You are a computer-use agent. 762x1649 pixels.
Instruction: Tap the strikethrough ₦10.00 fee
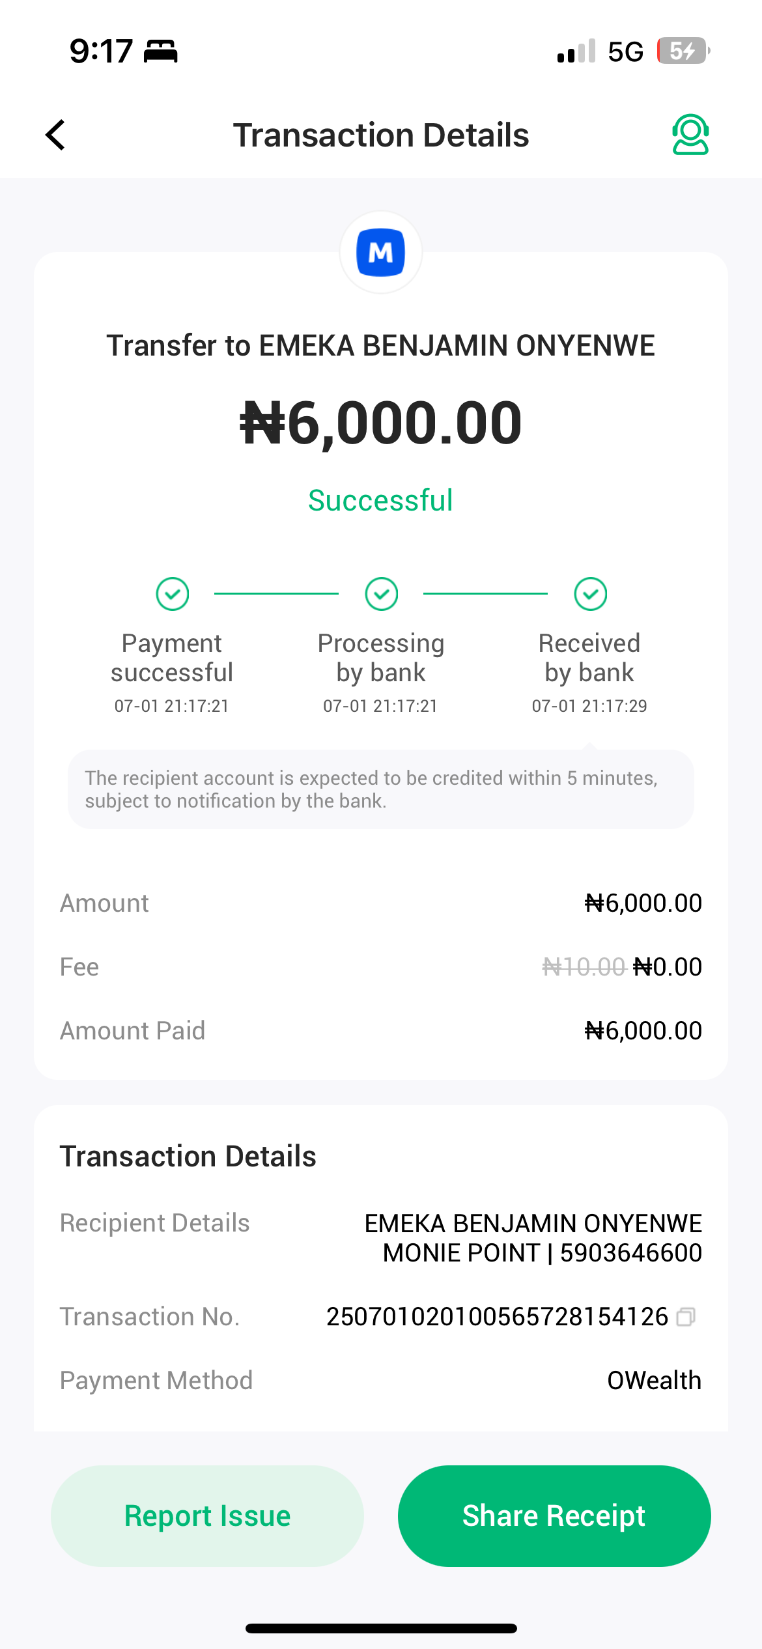point(584,967)
